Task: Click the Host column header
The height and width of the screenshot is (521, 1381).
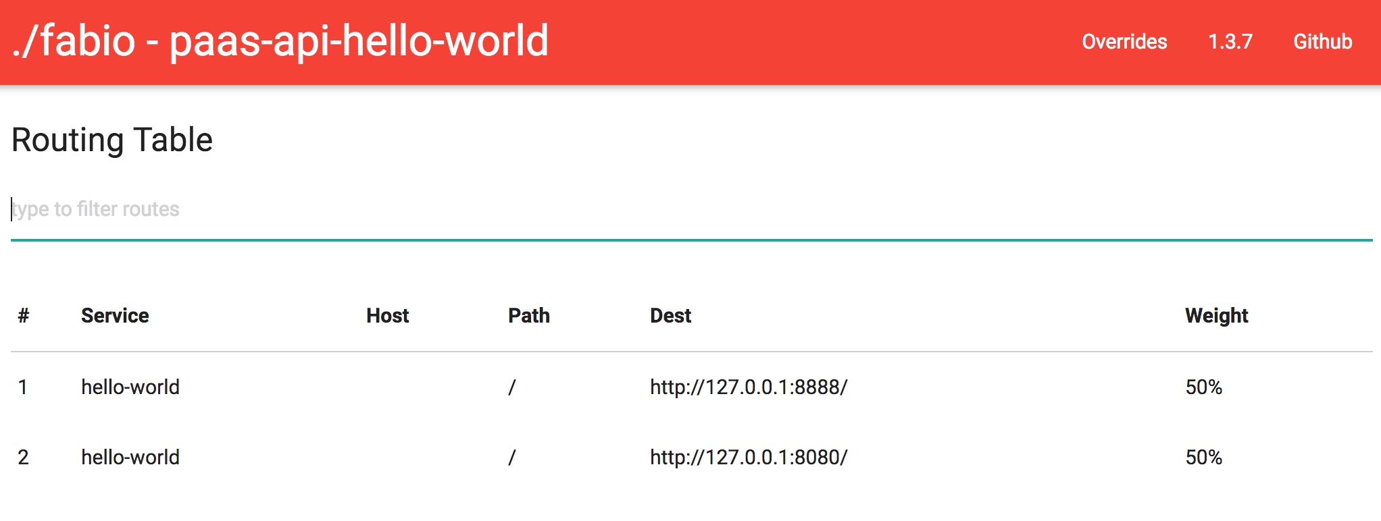Action: coord(388,316)
